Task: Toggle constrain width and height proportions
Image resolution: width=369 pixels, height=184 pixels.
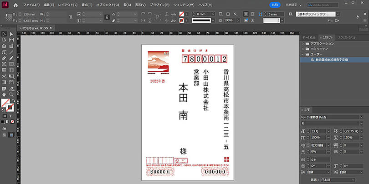Action: click(70, 17)
